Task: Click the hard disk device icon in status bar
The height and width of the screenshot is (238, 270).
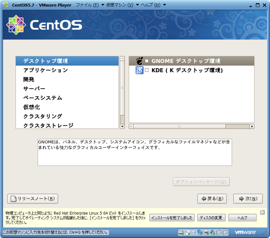Action: point(181,233)
